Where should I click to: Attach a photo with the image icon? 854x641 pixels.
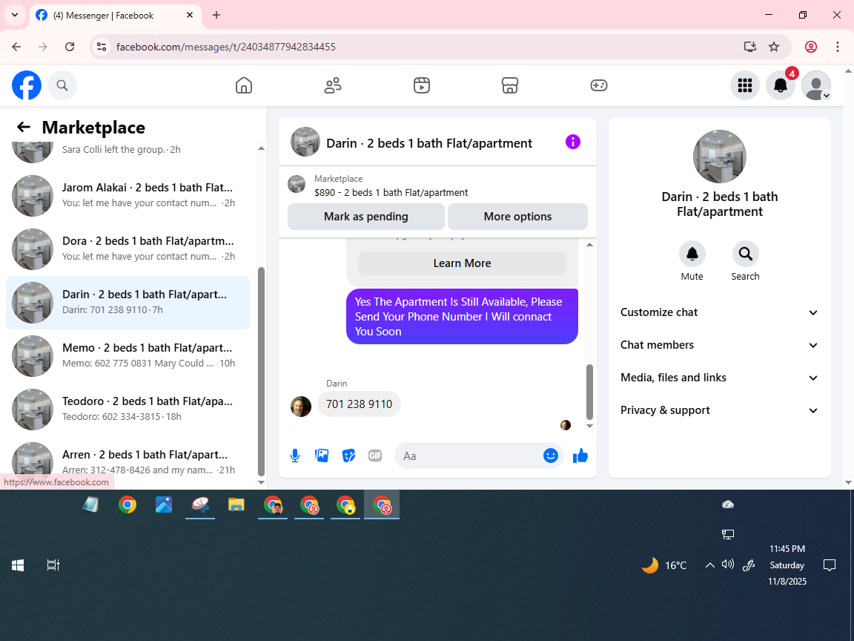[x=322, y=456]
